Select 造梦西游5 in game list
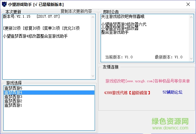The width and height of the screenshot is (196, 134). tap(49, 88)
